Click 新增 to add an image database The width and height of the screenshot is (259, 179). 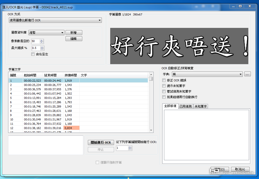click(74, 32)
